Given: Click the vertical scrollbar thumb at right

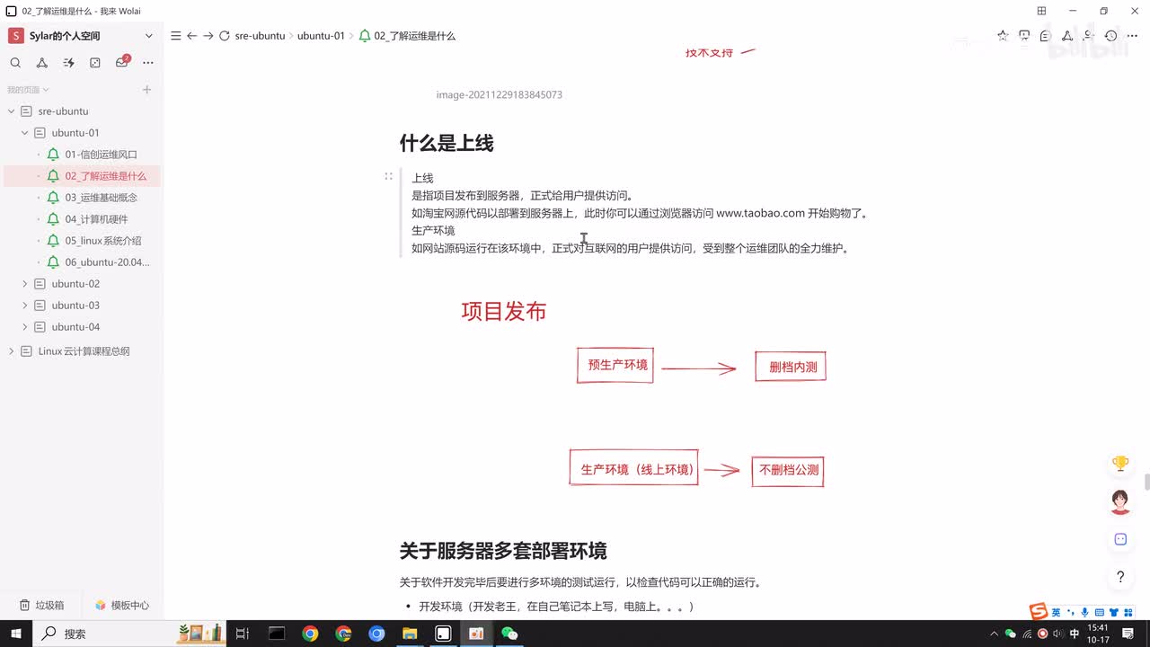Looking at the screenshot, I should click(x=1146, y=482).
